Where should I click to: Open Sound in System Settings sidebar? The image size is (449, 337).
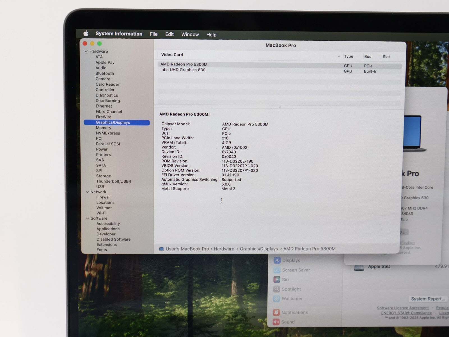point(284,322)
